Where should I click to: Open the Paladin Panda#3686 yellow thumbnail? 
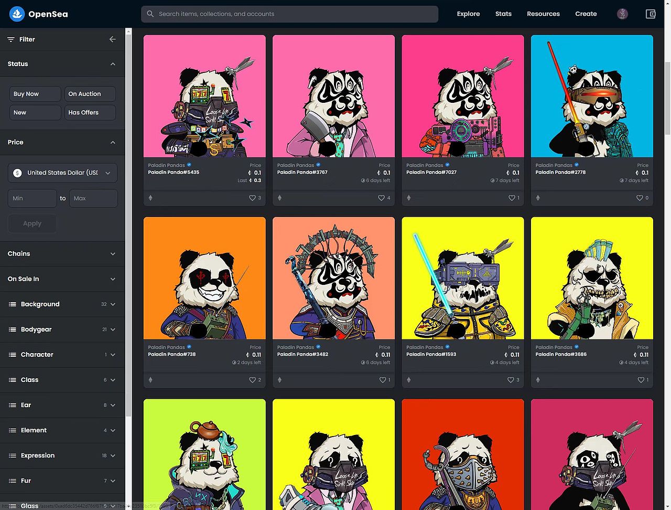coord(592,278)
